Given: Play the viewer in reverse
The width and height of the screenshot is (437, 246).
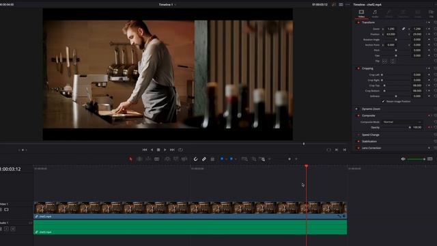Looking at the screenshot, I should [152, 150].
